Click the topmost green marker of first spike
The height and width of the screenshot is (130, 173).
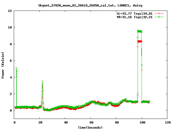[x=16, y=68]
